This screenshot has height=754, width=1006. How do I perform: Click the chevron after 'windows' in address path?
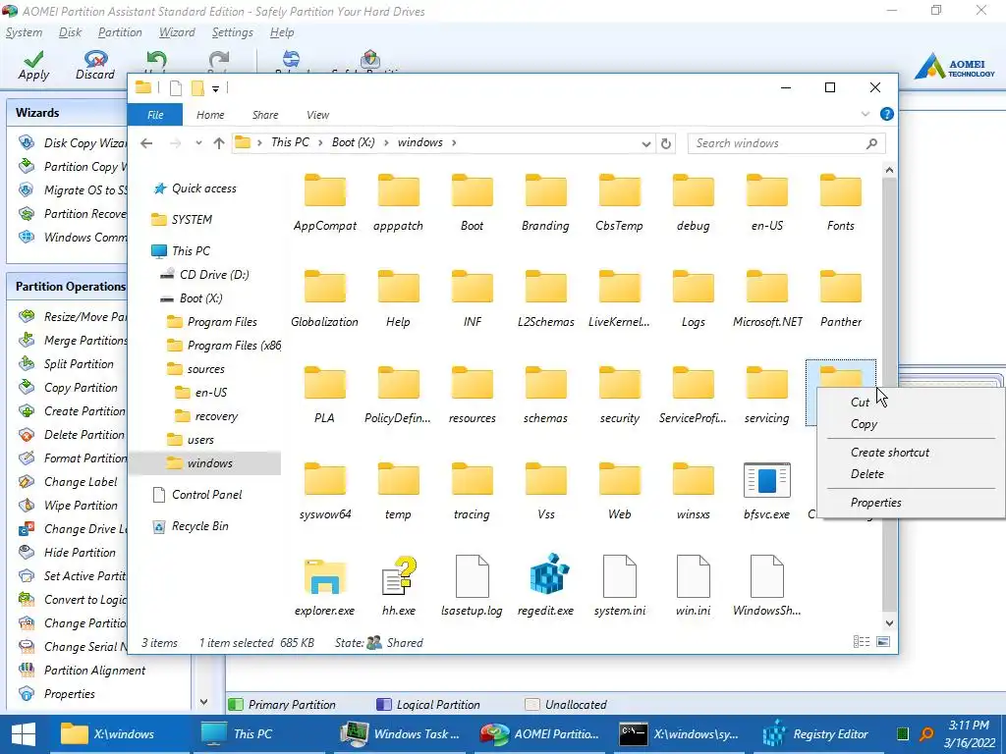[454, 142]
